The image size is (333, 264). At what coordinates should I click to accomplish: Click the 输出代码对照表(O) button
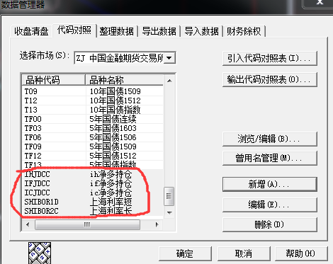pyautogui.click(x=270, y=79)
